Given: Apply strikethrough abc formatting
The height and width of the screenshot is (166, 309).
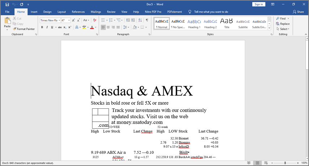Looking at the screenshot, I should [60, 27].
